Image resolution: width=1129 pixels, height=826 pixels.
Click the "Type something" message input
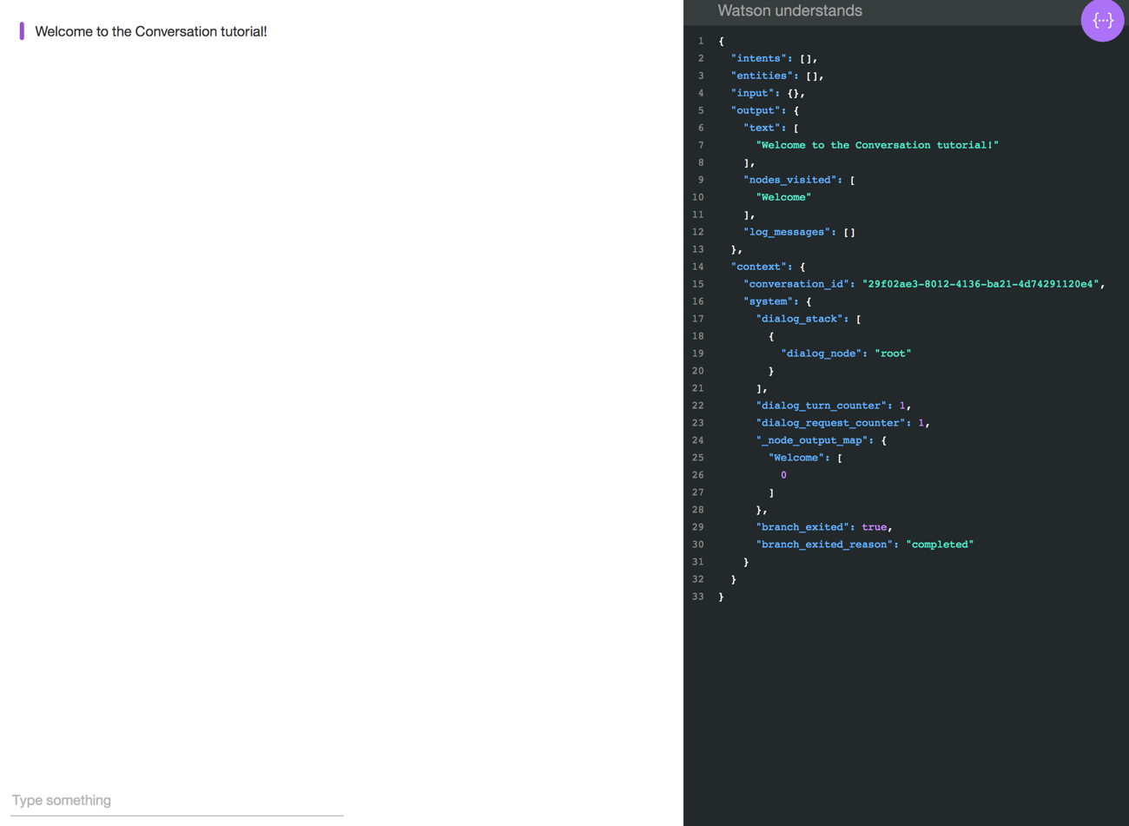177,800
